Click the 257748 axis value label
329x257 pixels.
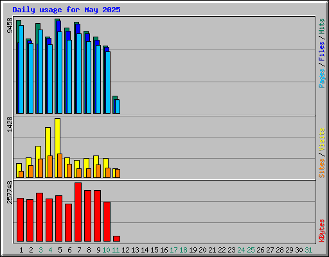10,192
